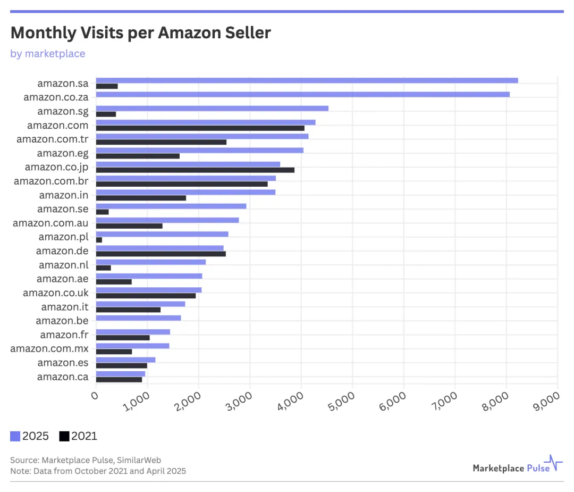Click the amazon.com 2021 black bar
The width and height of the screenshot is (574, 492).
[200, 128]
